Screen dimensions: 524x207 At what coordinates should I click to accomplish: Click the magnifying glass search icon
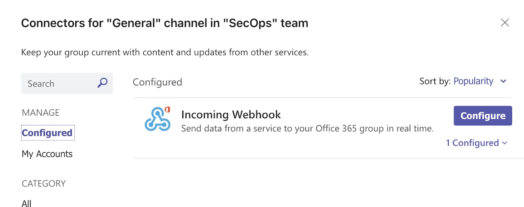102,83
